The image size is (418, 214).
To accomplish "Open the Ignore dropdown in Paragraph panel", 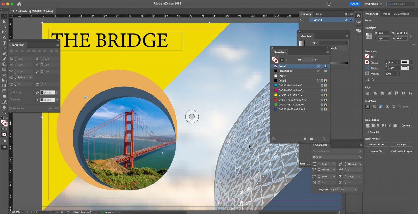I will point(25,77).
